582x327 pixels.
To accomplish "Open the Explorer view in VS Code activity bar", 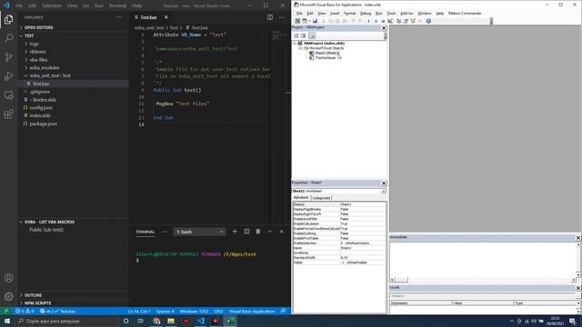I will pyautogui.click(x=8, y=19).
